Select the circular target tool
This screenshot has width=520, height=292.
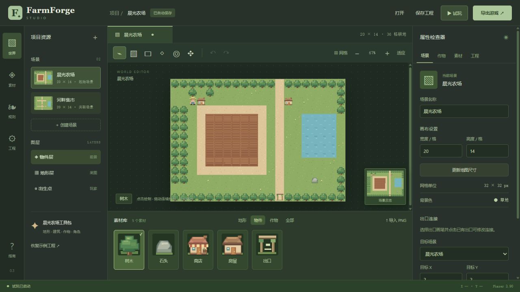click(x=176, y=53)
